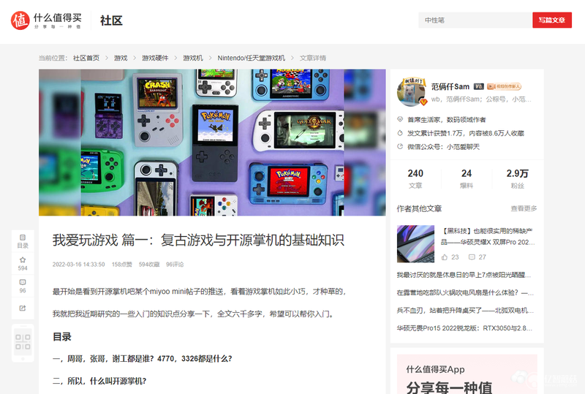Share the article via sidebar share icon
This screenshot has height=394, width=585.
click(23, 308)
